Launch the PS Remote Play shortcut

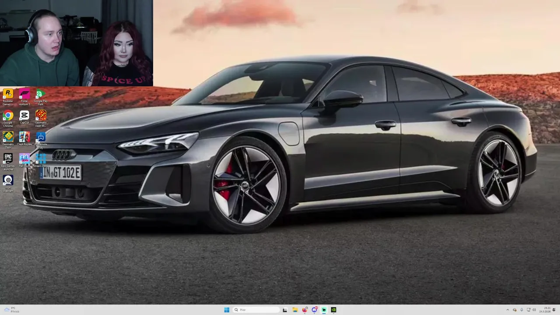(x=41, y=140)
